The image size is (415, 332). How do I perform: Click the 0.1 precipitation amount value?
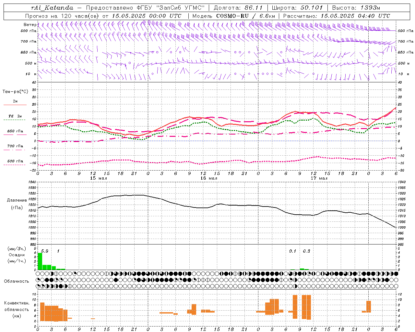pos(293,251)
